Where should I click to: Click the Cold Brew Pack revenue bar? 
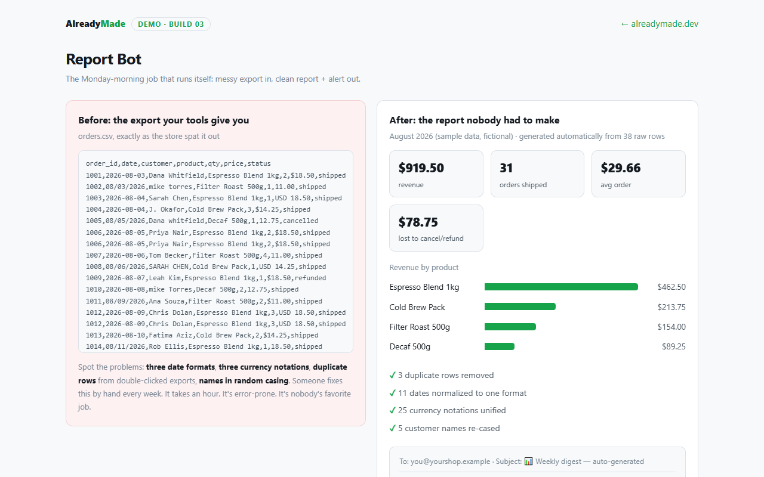click(520, 306)
